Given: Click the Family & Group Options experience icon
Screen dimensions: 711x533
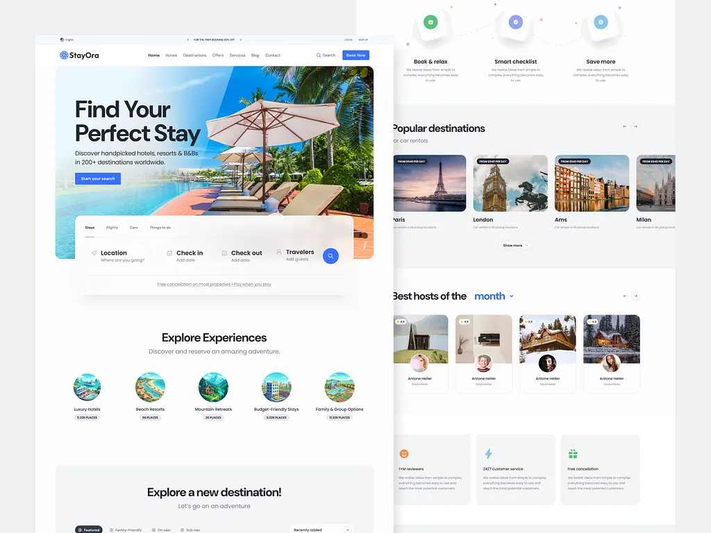Looking at the screenshot, I should click(339, 387).
